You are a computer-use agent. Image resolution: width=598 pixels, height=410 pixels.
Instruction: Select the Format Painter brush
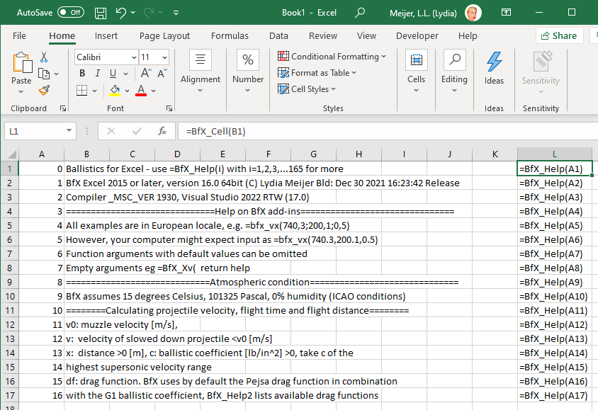point(44,91)
